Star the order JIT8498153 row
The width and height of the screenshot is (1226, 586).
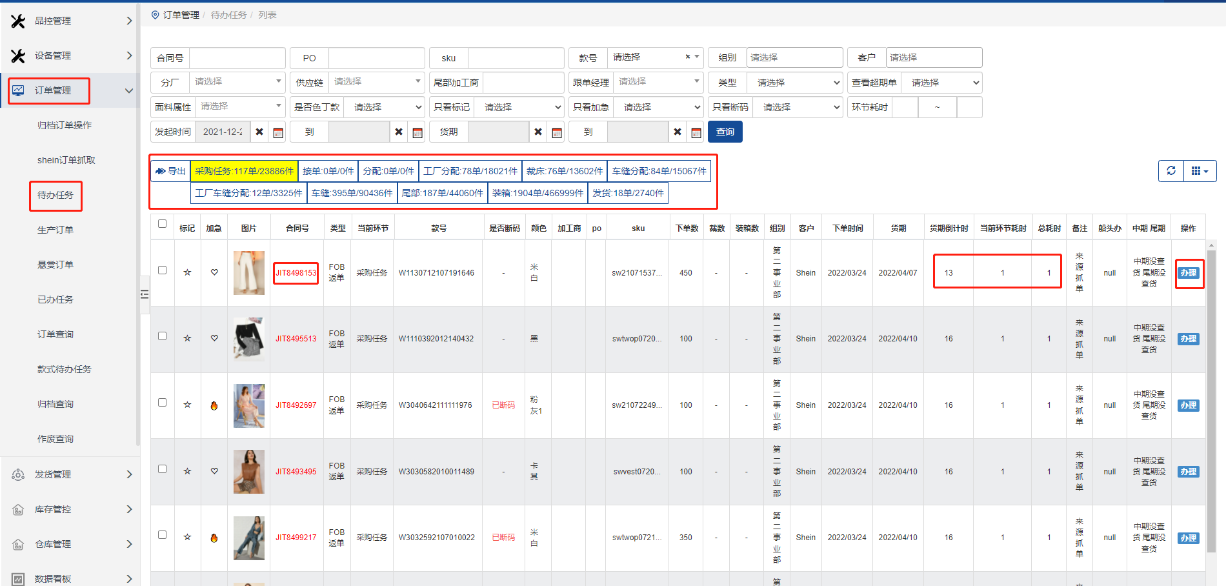[x=187, y=272]
